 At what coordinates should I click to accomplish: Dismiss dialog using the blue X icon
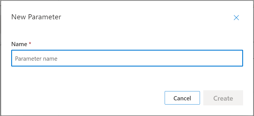coord(236,18)
